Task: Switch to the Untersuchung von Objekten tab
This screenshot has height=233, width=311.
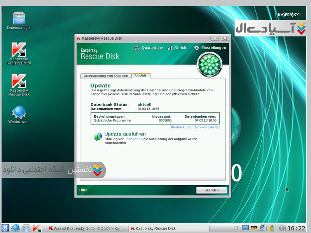Action: 106,76
